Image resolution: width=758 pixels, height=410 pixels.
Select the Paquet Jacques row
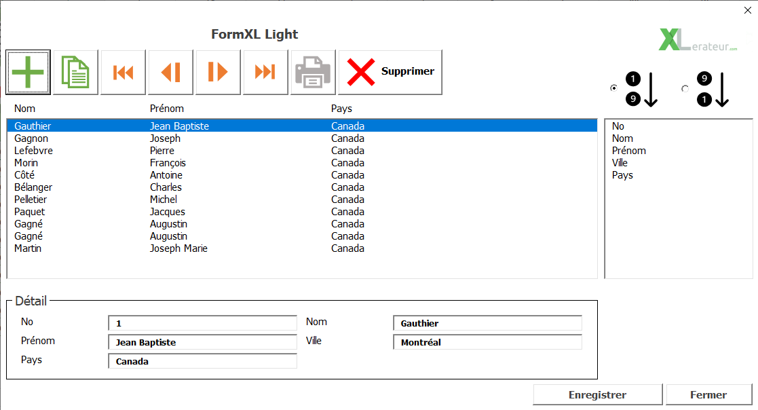coord(302,212)
